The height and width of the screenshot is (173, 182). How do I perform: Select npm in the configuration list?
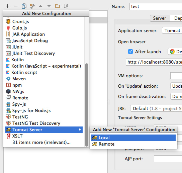[x=44, y=85]
